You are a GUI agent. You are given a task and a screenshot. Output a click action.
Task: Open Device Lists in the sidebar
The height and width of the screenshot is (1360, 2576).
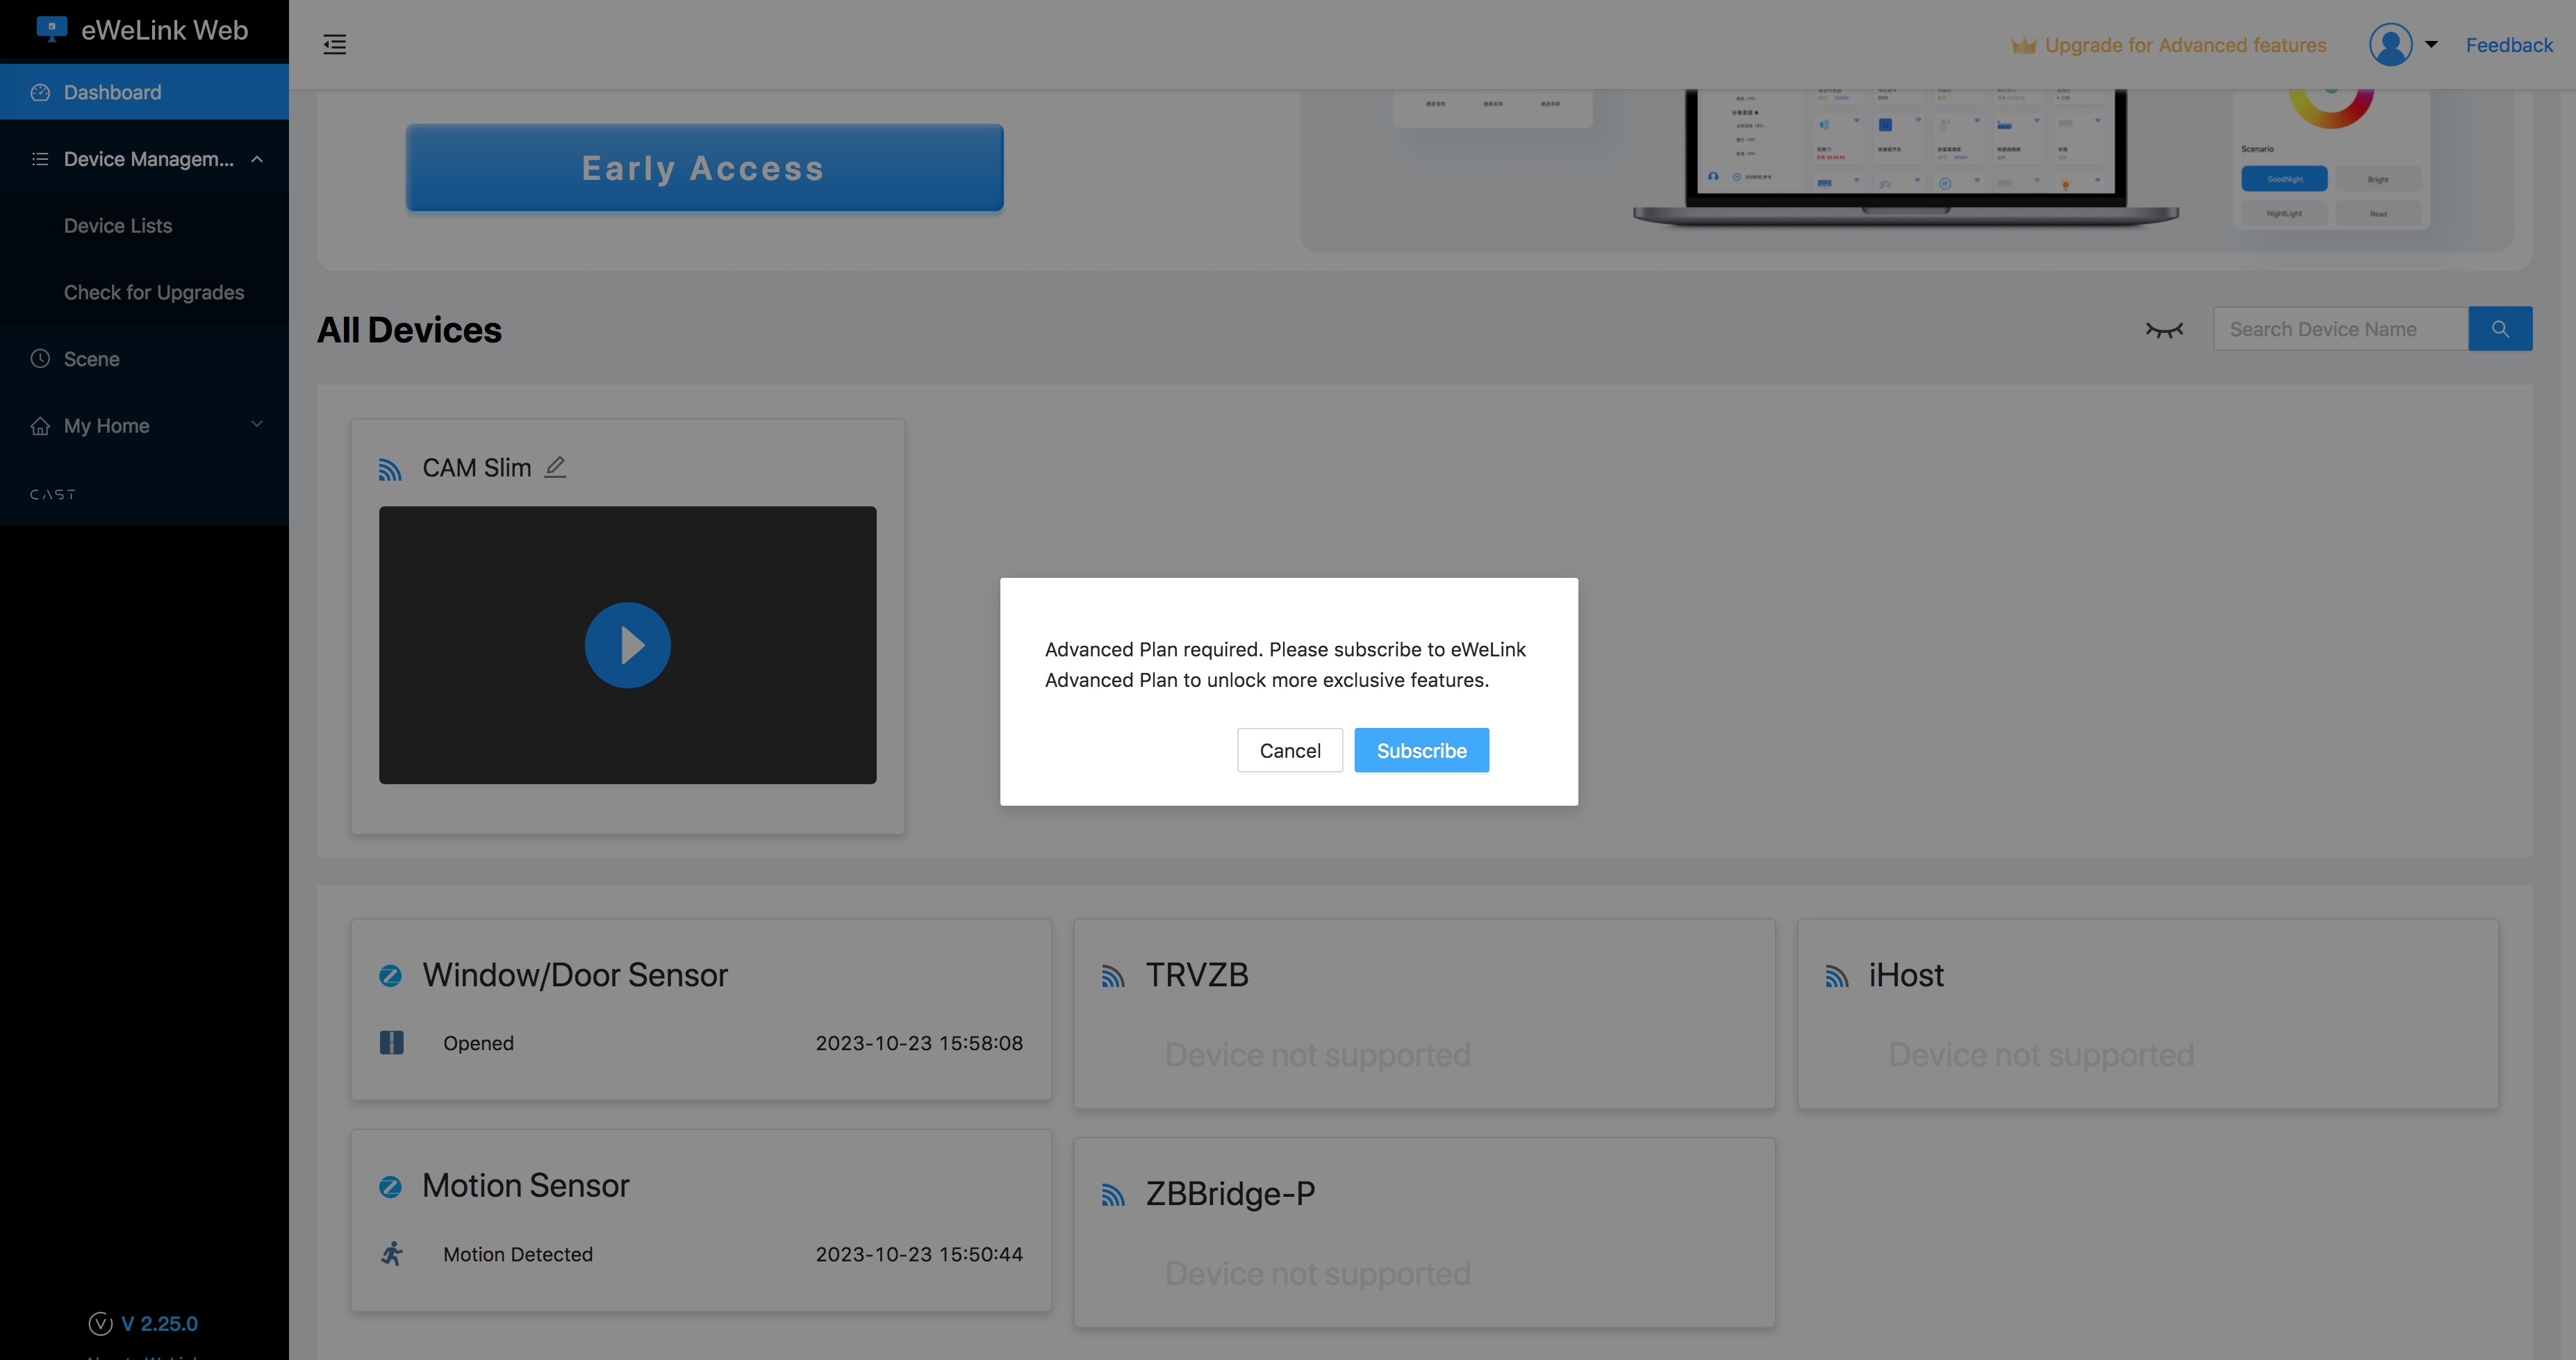[x=118, y=226]
